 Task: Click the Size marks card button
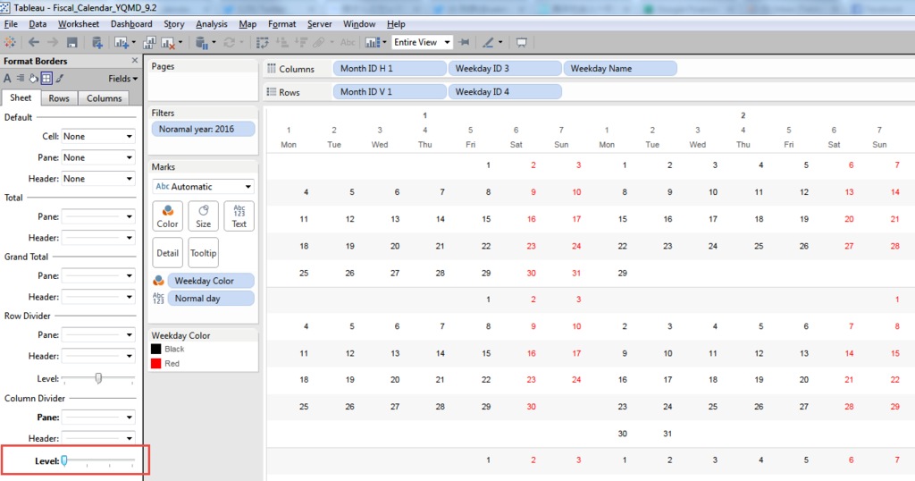[x=203, y=216]
